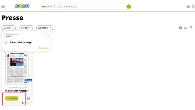Image resolution: width=195 pixels, height=110 pixels.
Task: Click the WISO logo
Action: click(22, 6)
